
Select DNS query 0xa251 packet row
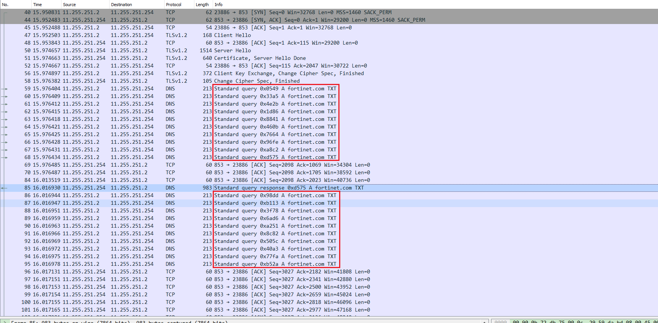[x=329, y=226]
